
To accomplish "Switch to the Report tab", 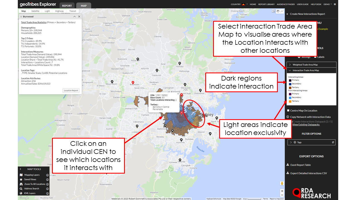I will 67,6.
